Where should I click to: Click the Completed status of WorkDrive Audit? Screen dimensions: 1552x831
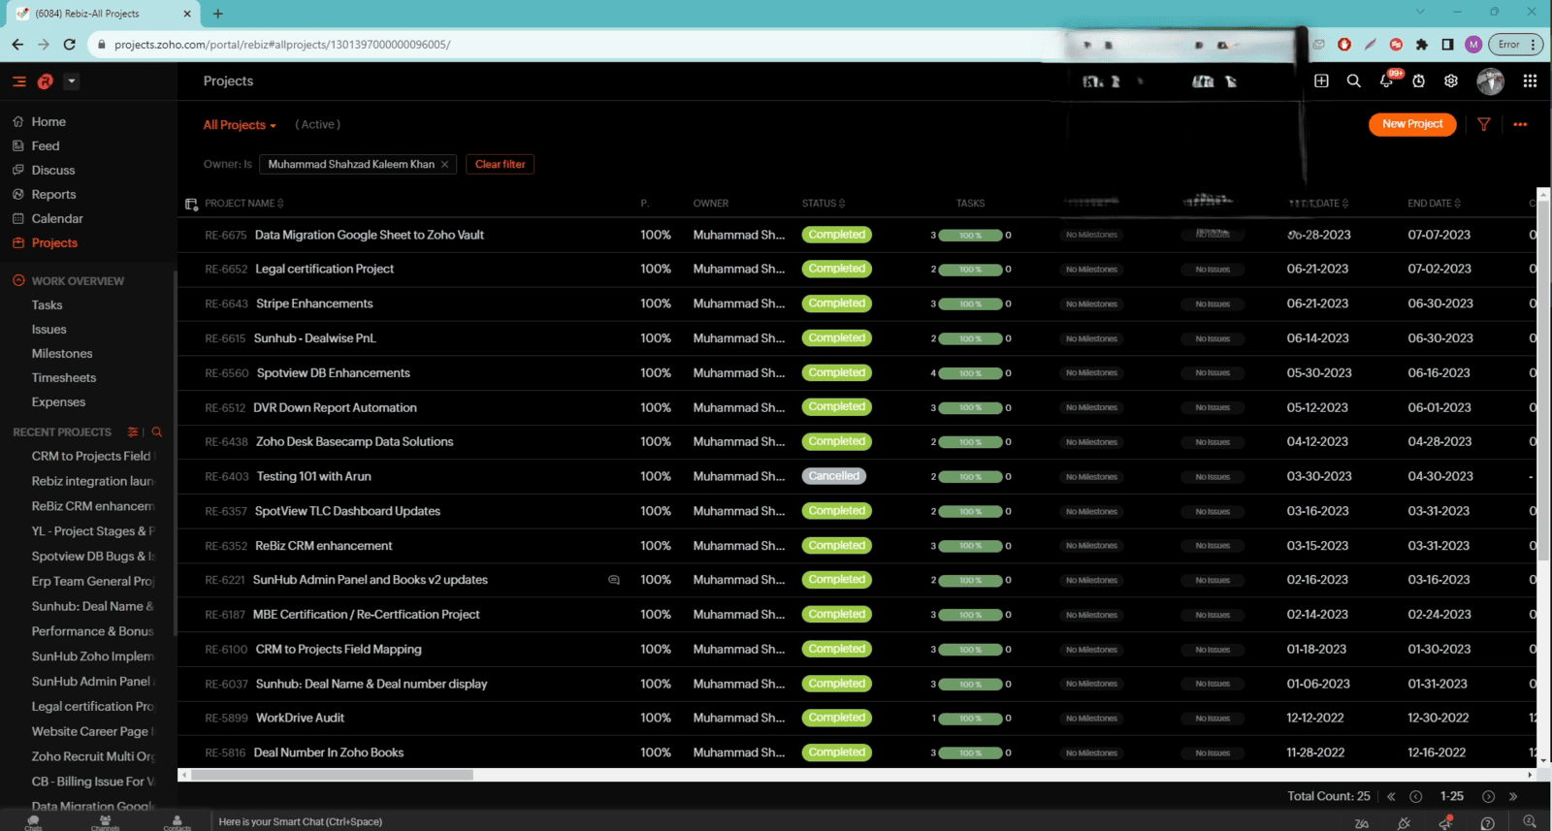(836, 718)
